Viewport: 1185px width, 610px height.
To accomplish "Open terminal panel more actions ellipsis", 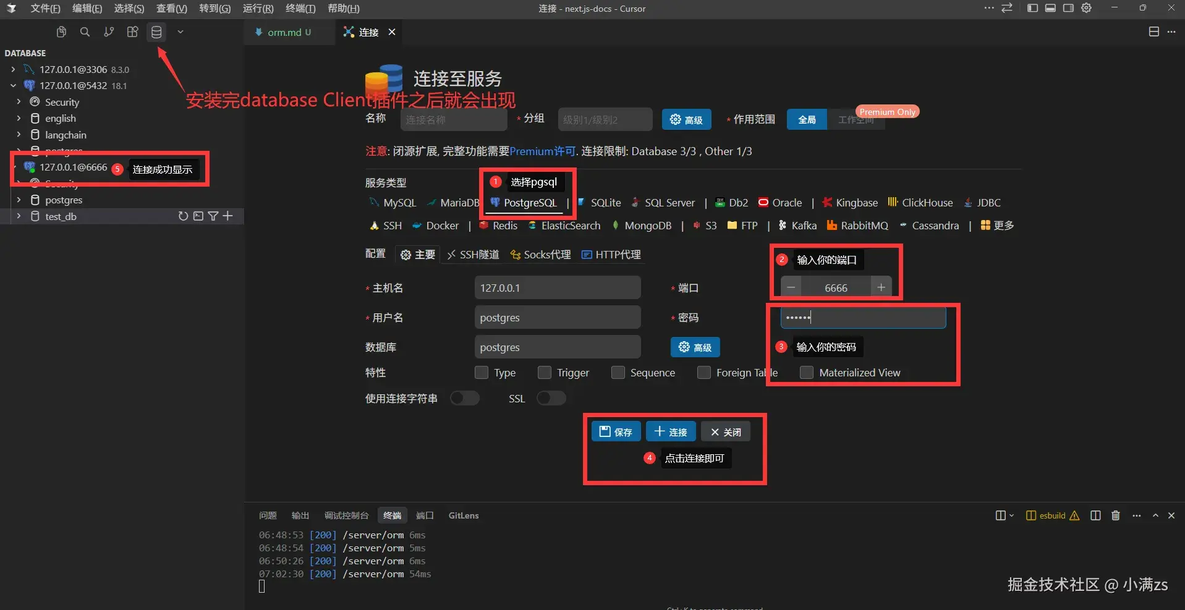I will pyautogui.click(x=1137, y=515).
